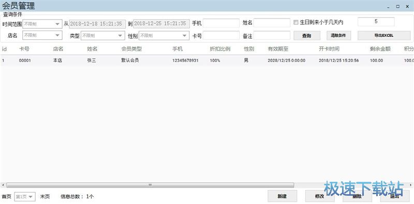414x204 pixels.
Task: Sort by the 会员类型 column header
Action: pos(131,49)
